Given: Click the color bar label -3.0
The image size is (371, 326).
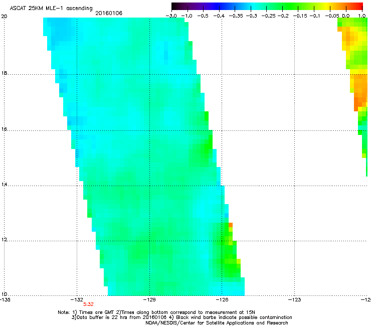Looking at the screenshot, I should point(171,16).
